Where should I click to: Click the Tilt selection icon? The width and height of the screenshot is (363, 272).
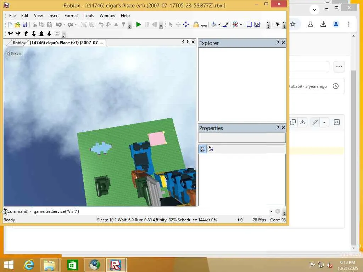coord(108,24)
